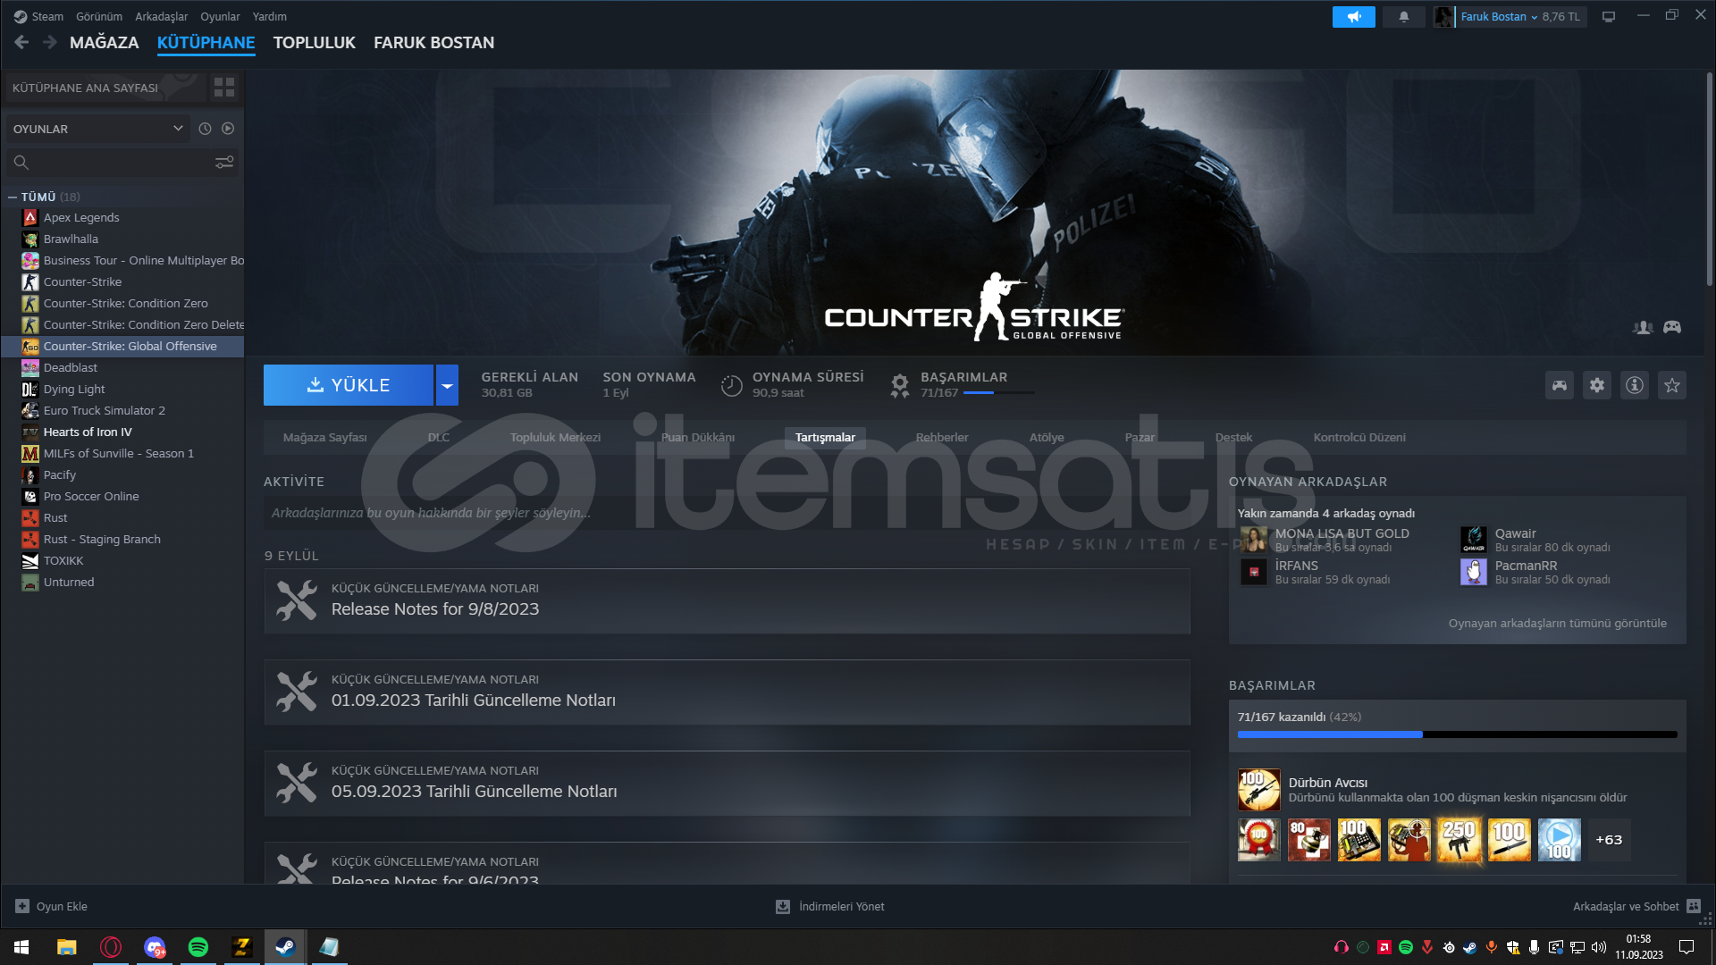Open the Görünüm menu
Image resolution: width=1716 pixels, height=965 pixels.
[99, 17]
